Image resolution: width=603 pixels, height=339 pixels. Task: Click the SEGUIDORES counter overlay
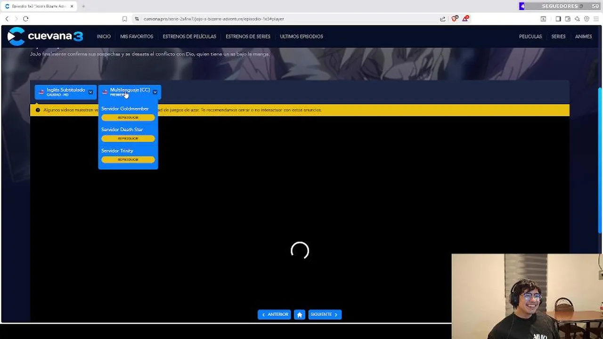[x=560, y=6]
